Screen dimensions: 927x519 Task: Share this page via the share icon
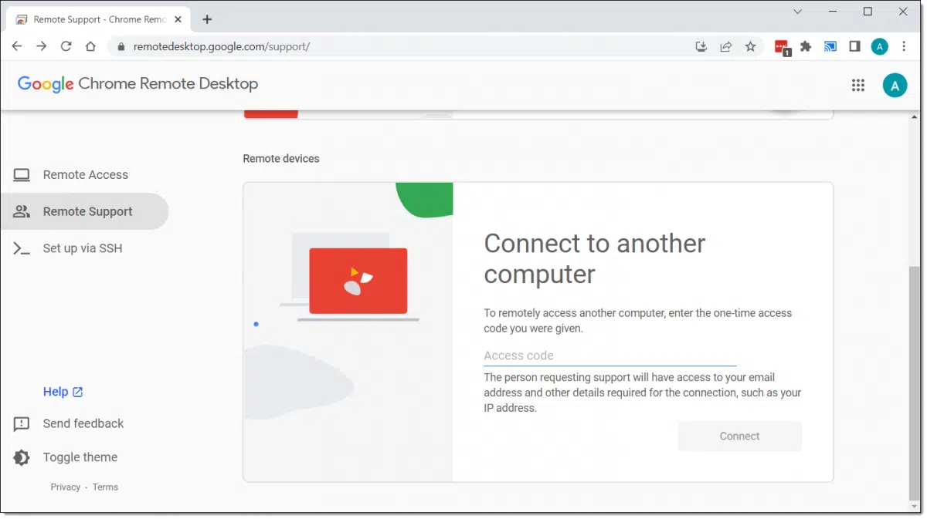pos(726,46)
